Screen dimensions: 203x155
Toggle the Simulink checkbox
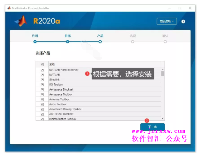click(x=42, y=80)
